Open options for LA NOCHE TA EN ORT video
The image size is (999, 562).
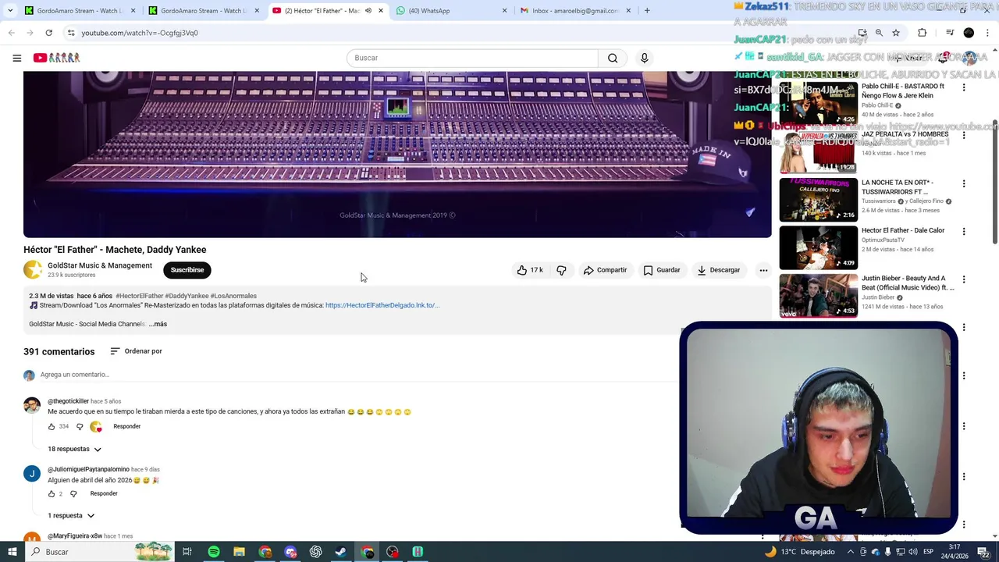[x=964, y=183]
